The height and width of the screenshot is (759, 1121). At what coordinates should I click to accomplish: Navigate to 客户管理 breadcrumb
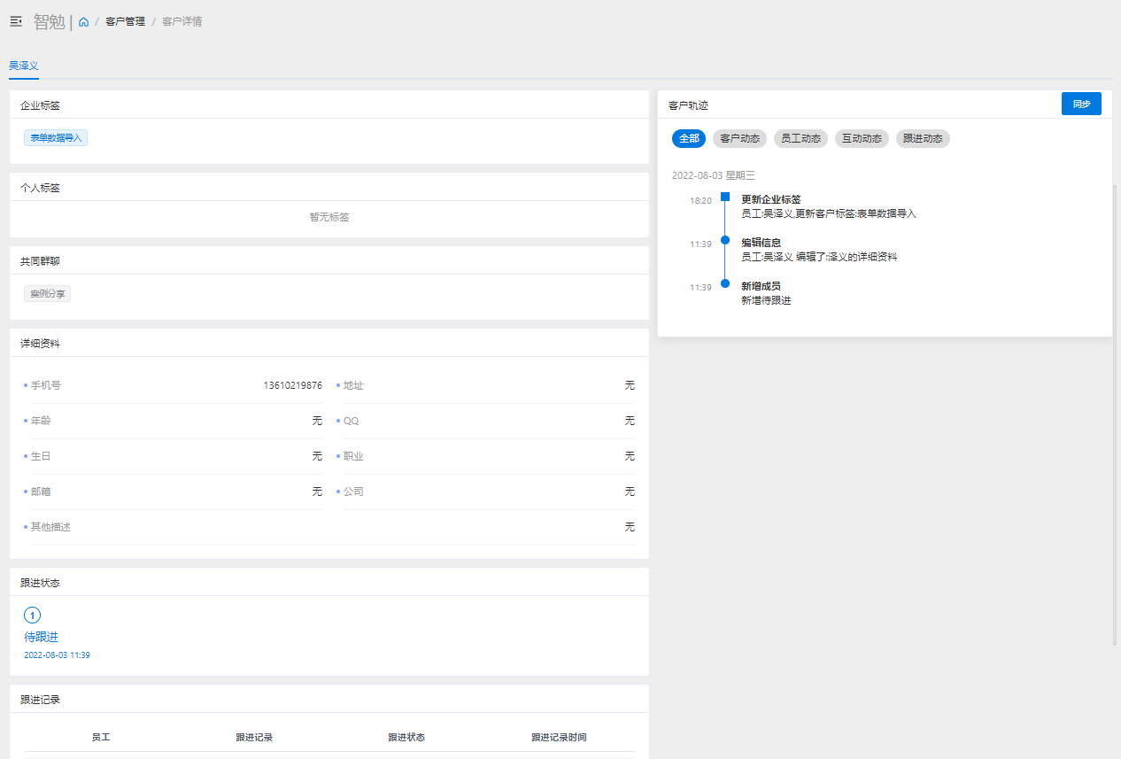(125, 22)
